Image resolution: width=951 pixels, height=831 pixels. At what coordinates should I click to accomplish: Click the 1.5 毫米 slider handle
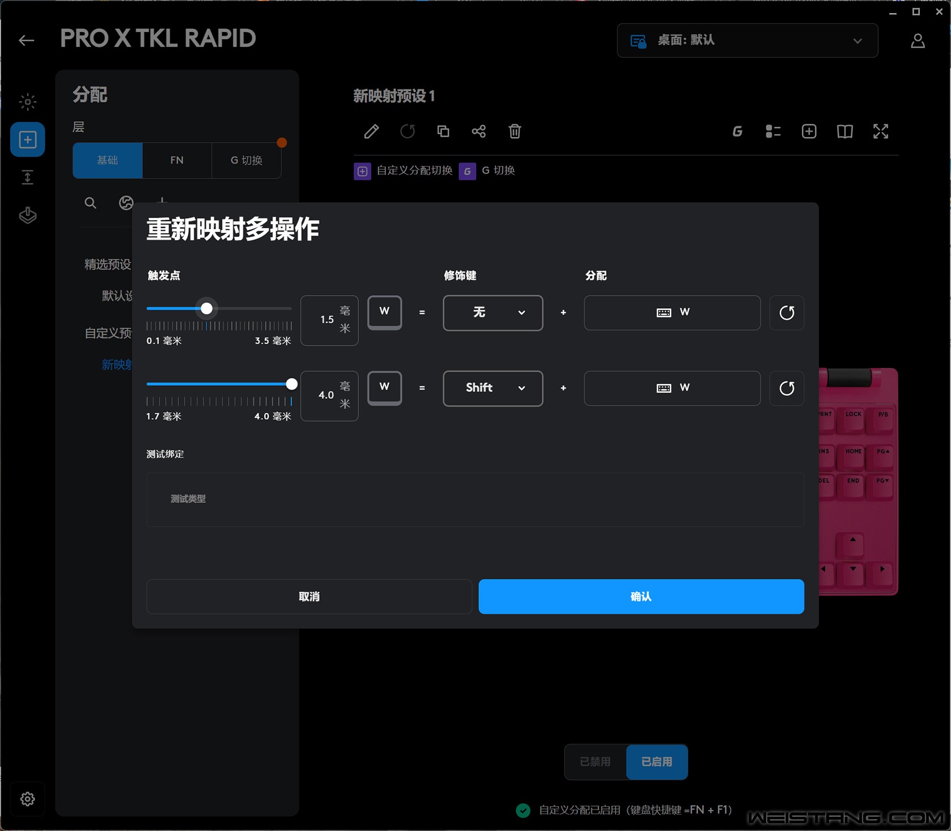point(207,308)
